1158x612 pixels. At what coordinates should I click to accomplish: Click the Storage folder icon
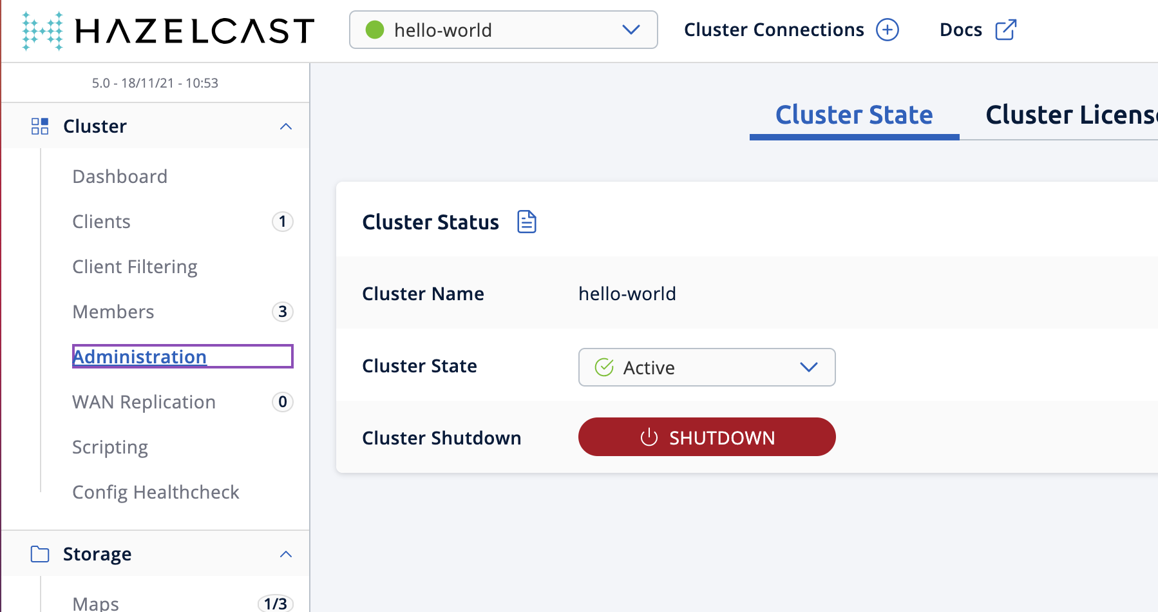click(x=40, y=553)
